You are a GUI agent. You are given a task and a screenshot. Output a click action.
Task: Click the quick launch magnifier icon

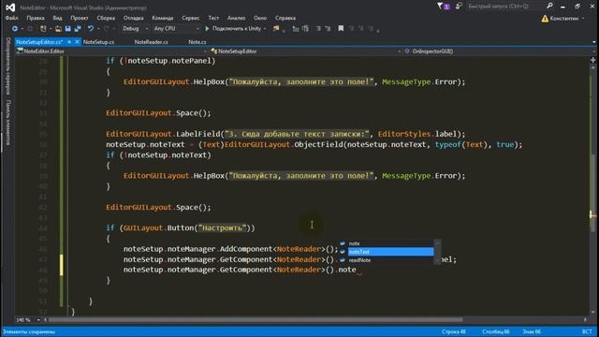pos(549,6)
